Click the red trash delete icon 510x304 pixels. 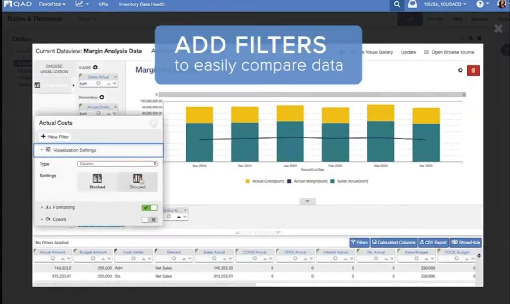coord(473,70)
